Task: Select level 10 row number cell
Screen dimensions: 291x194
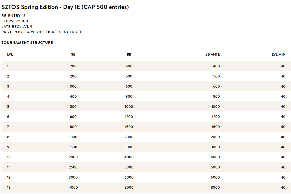Action: coord(9,157)
